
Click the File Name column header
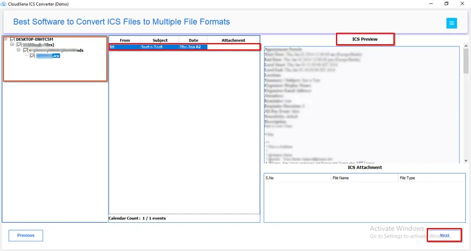(x=364, y=177)
